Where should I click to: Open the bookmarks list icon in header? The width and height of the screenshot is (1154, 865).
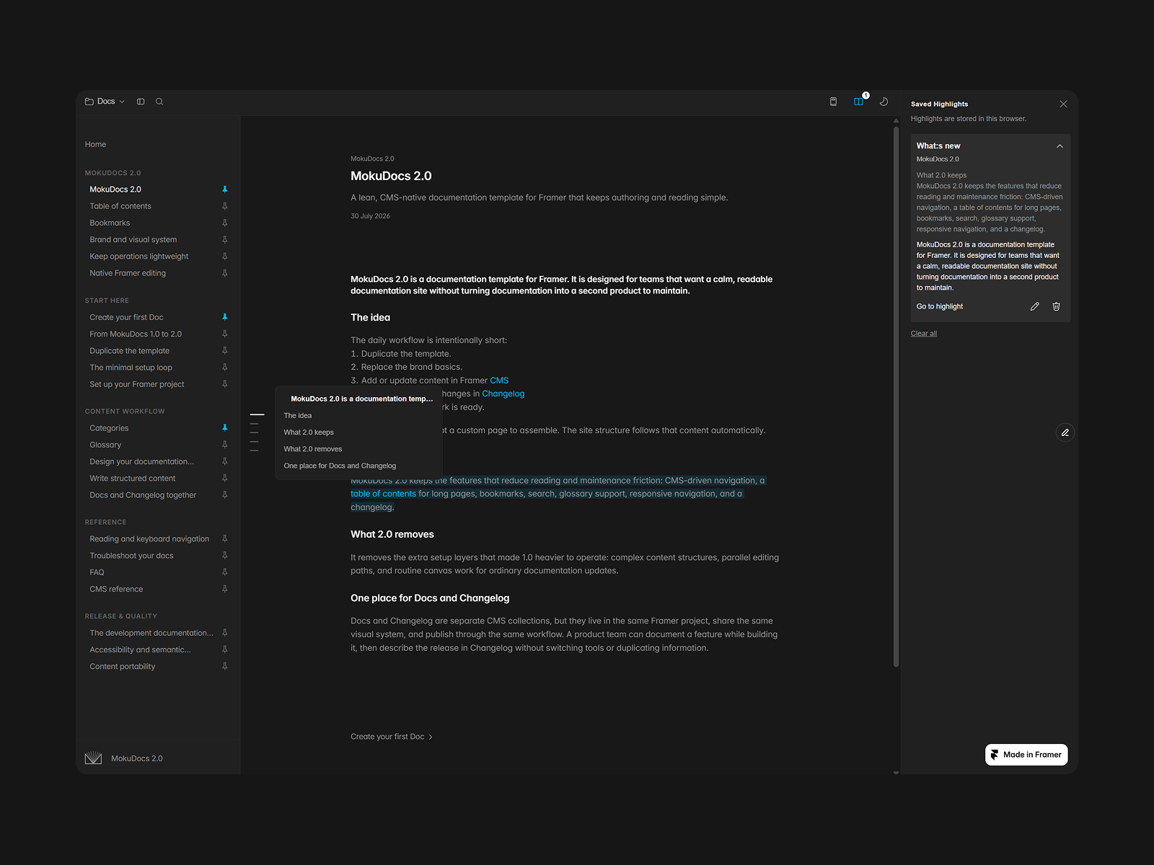pos(833,102)
